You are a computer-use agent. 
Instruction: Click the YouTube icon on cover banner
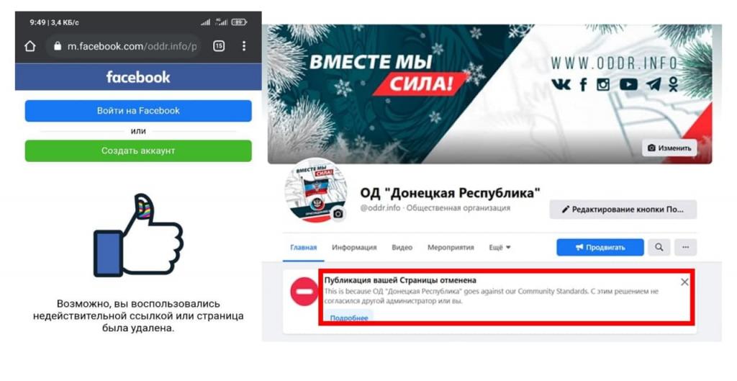(628, 85)
